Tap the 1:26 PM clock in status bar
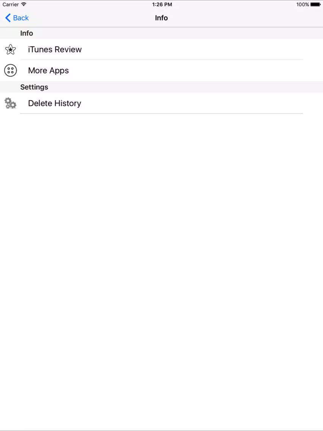The width and height of the screenshot is (323, 431). coord(162,5)
